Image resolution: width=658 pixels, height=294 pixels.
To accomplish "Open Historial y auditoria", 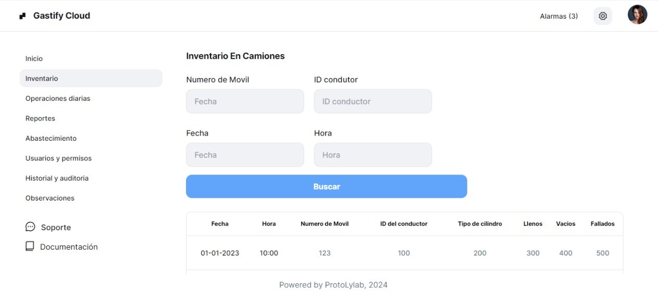I will [x=57, y=178].
